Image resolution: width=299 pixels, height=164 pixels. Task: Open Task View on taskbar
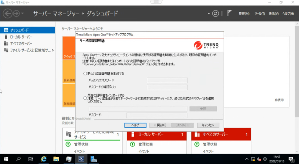click(x=31, y=159)
